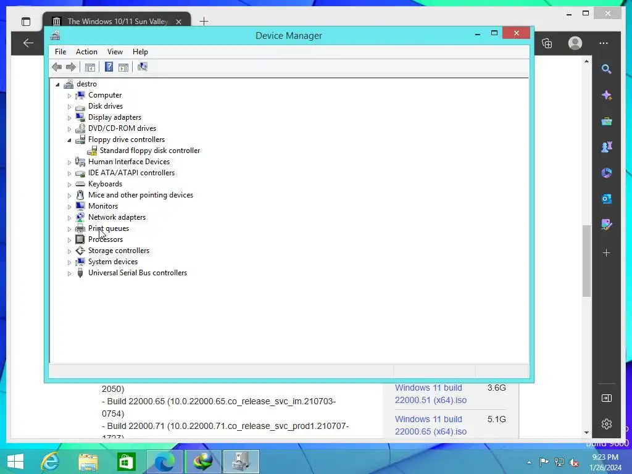Click Edge back navigation arrow
Viewport: 632px width, 474px height.
(x=28, y=43)
